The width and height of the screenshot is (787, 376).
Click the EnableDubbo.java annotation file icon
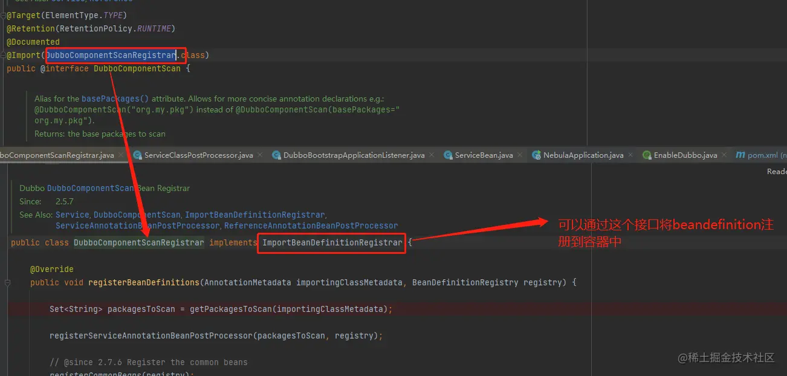pos(647,155)
